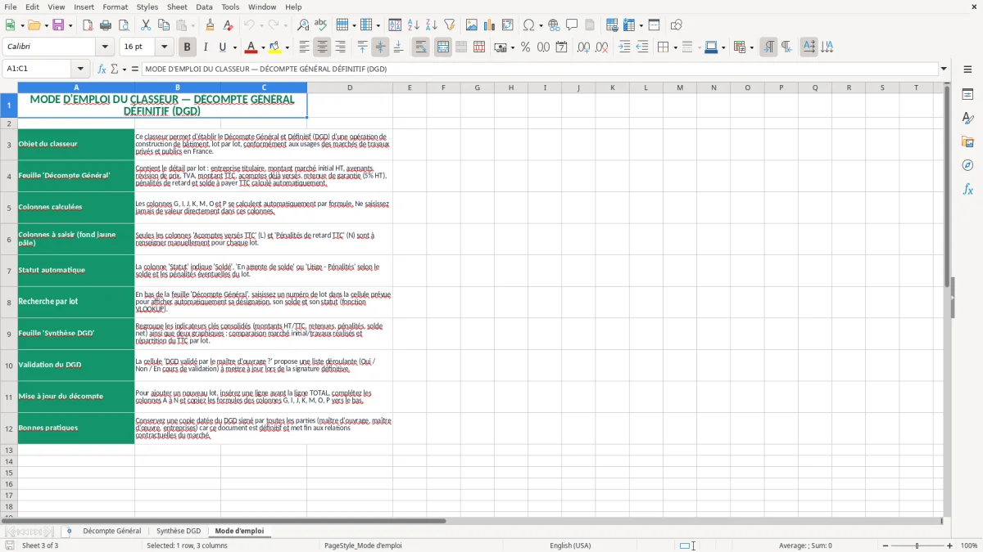Toggle AutoFilter
Image resolution: width=983 pixels, height=552 pixels.
pos(449,25)
